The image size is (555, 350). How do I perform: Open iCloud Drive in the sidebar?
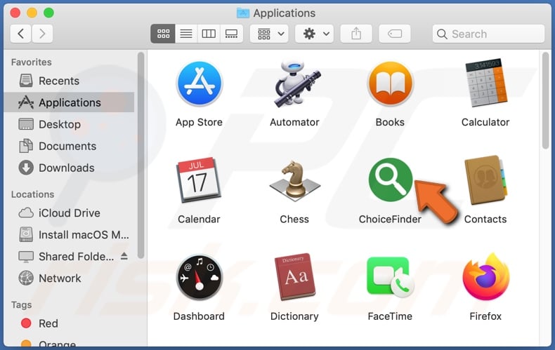pyautogui.click(x=69, y=213)
